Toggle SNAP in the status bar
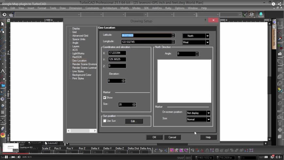The height and width of the screenshot is (160, 284). 181,158
